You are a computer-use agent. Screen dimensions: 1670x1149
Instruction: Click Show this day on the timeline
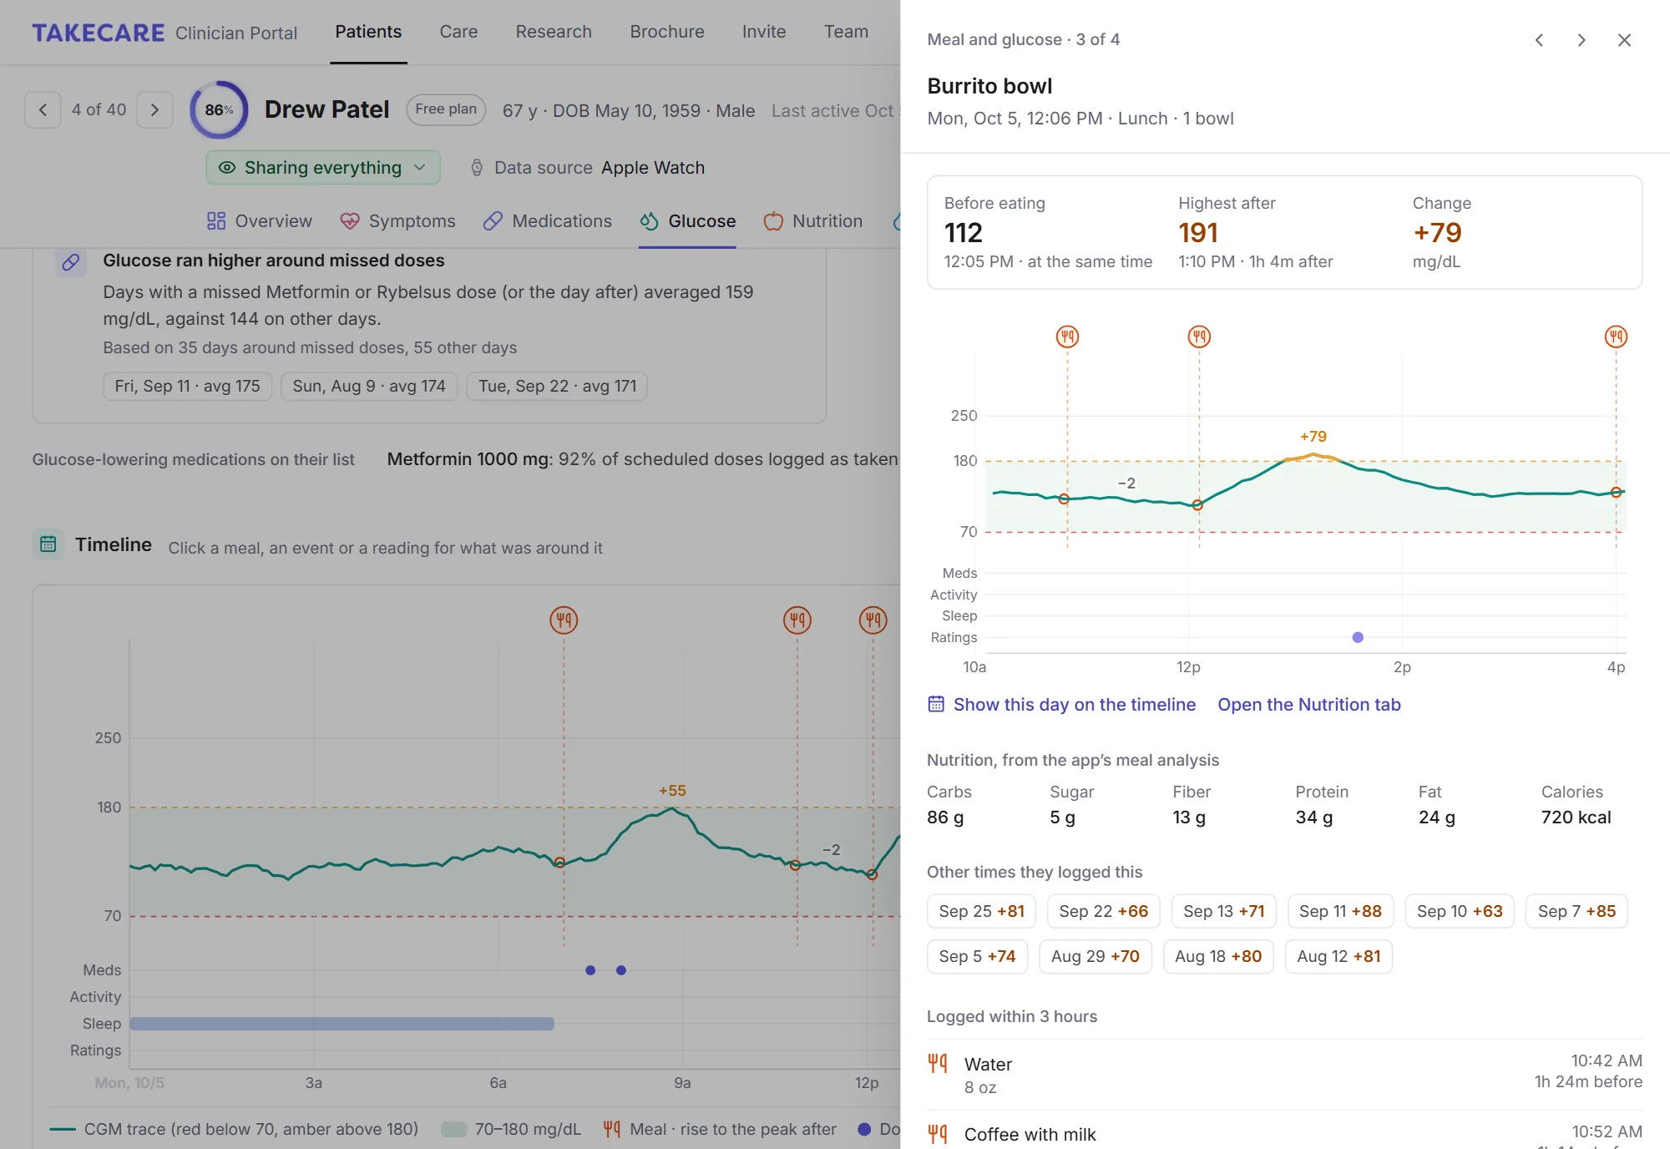pos(1061,705)
